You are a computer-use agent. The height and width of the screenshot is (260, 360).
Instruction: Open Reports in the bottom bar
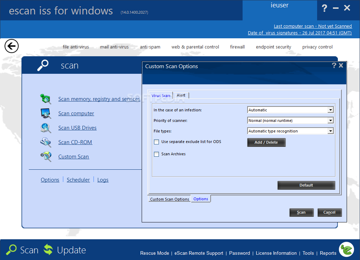328,253
